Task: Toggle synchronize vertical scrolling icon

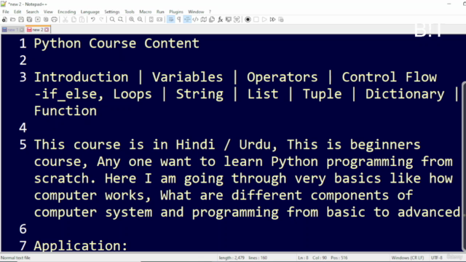Action: pos(151,20)
